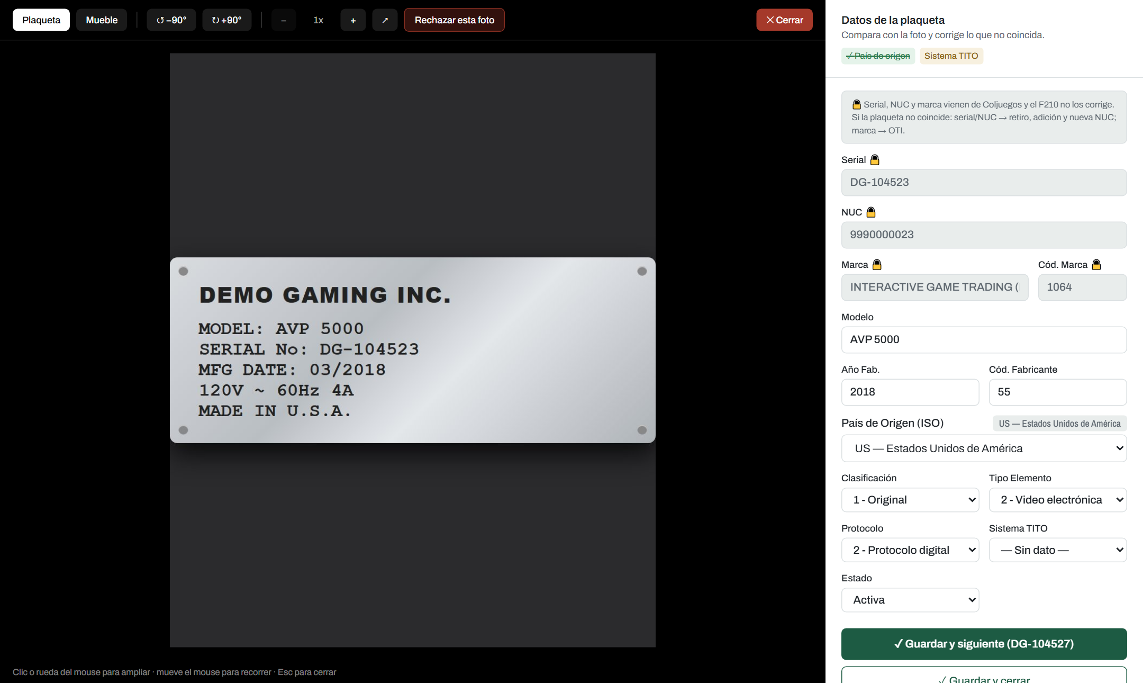Open the País de Origen dropdown
The width and height of the screenshot is (1143, 683).
(x=984, y=448)
